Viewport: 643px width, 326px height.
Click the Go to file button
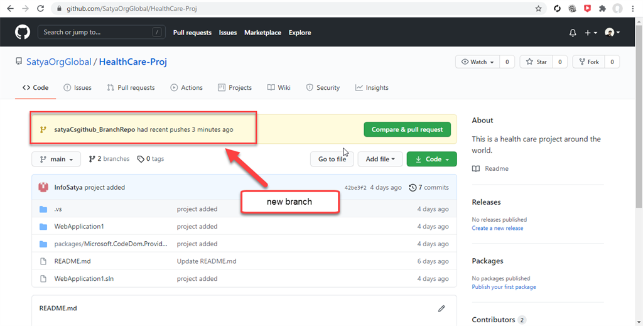pos(332,159)
